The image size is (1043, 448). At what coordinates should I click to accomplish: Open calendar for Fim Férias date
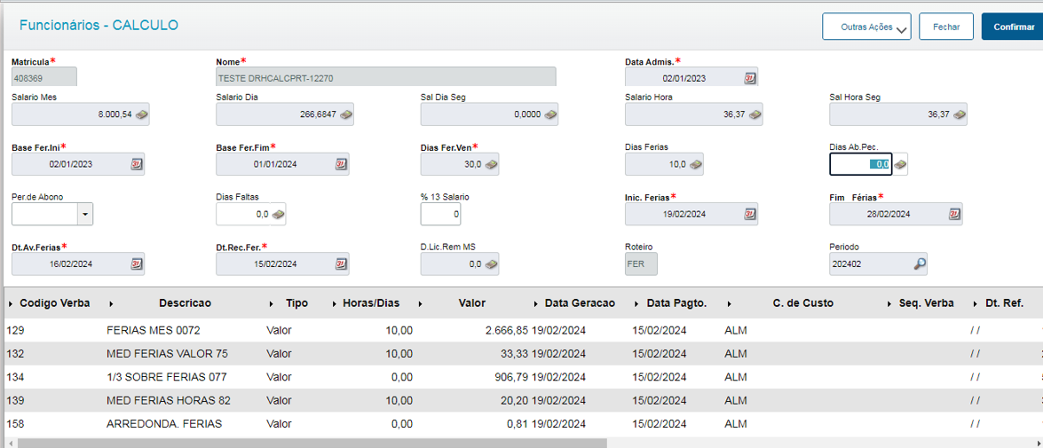coord(954,214)
